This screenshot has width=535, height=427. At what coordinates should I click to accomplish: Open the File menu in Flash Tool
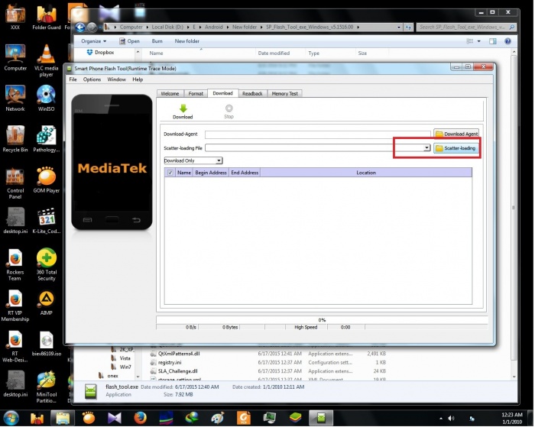(73, 79)
